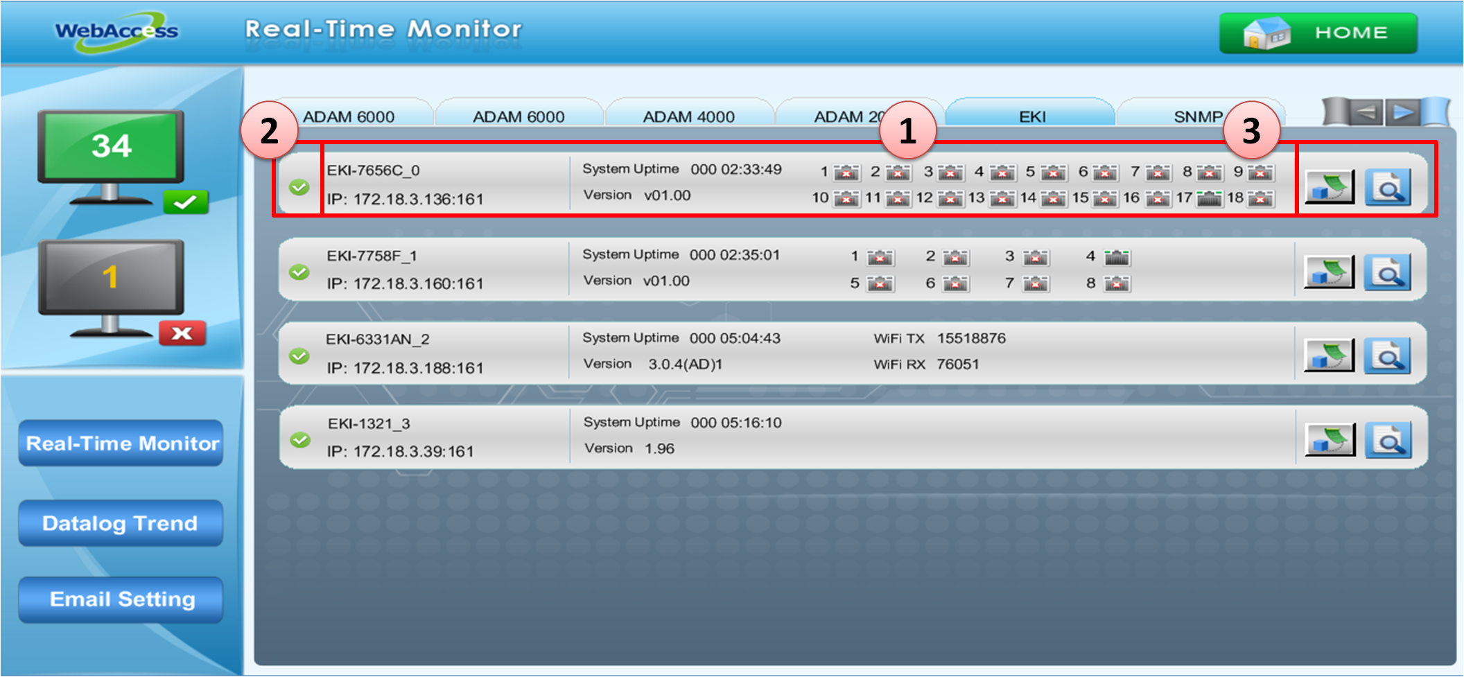Click the green status check of EKI-7758F_1
This screenshot has width=1464, height=677.
click(299, 272)
